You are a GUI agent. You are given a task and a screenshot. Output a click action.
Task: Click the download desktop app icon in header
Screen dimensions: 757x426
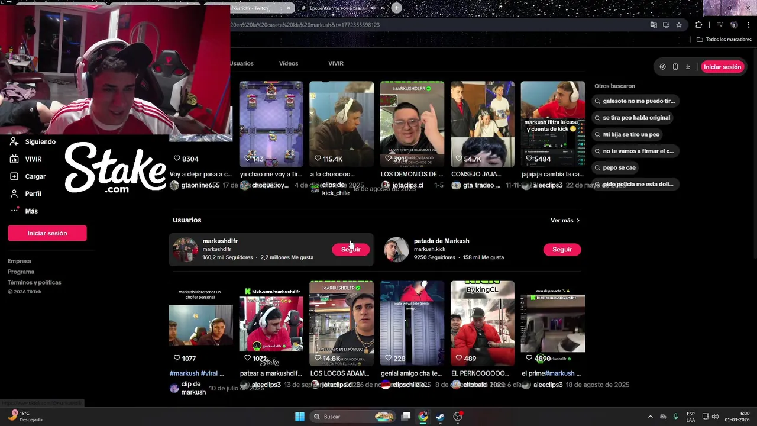coord(688,67)
